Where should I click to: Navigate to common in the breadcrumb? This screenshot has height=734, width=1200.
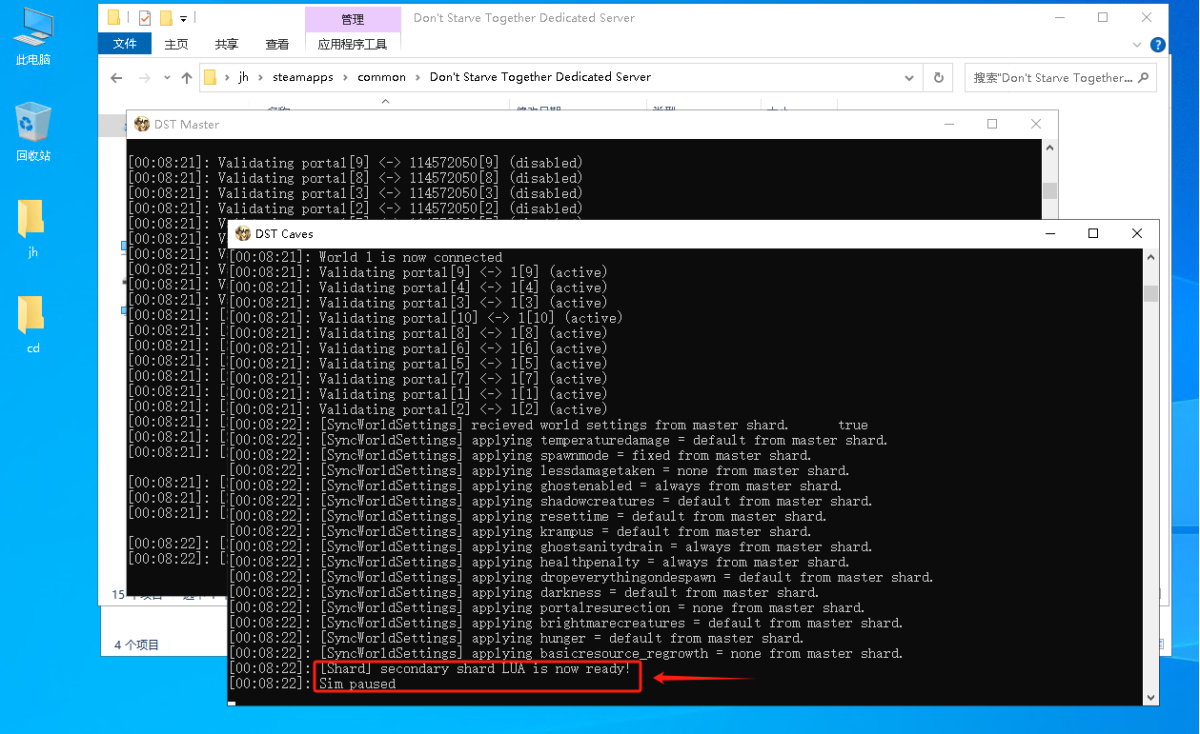click(382, 77)
